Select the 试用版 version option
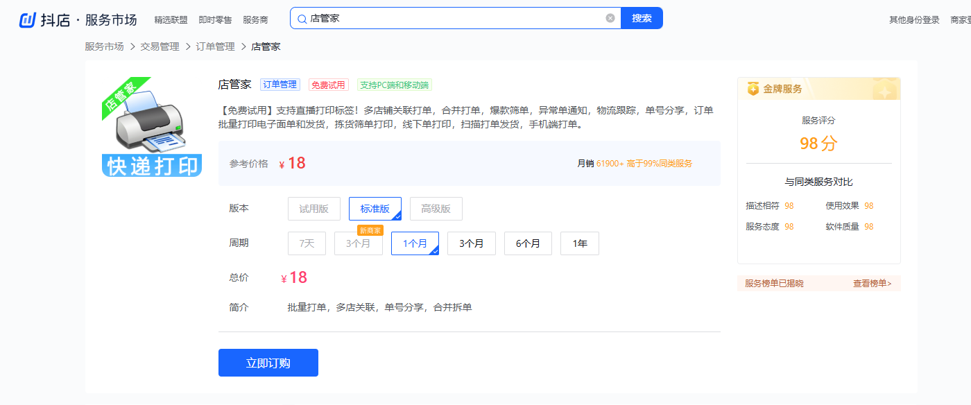Image resolution: width=971 pixels, height=405 pixels. click(313, 209)
